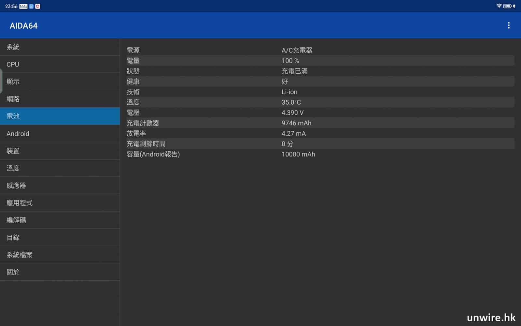Select 系統檔案 in the sidebar
Screen dimensions: 521x326
pyautogui.click(x=60, y=255)
